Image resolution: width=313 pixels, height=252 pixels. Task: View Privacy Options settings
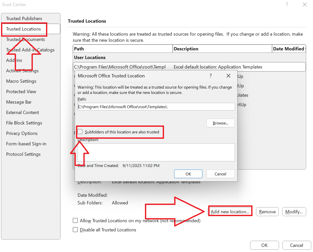(22, 133)
